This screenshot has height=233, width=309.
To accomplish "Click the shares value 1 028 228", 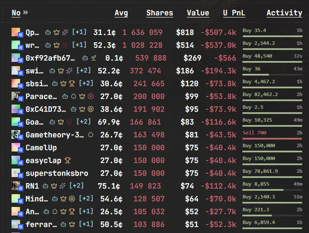I will tap(142, 45).
